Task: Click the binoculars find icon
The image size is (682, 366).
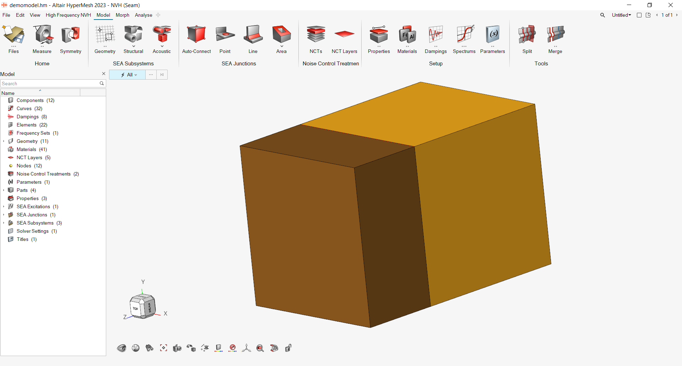Action: point(149,348)
